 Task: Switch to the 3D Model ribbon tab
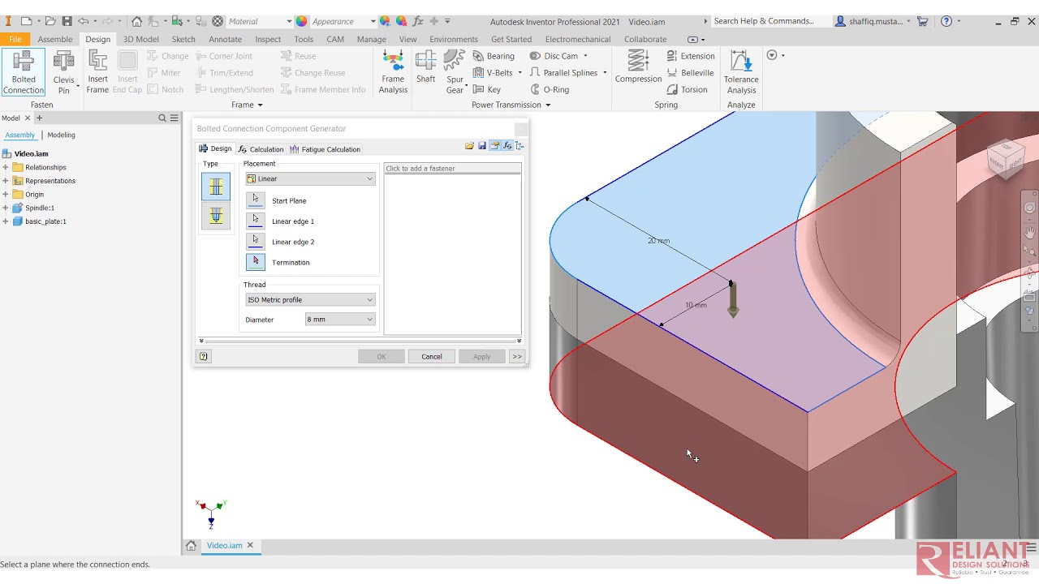coord(140,39)
